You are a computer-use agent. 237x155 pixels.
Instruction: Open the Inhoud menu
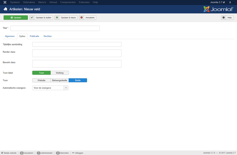(53, 2)
